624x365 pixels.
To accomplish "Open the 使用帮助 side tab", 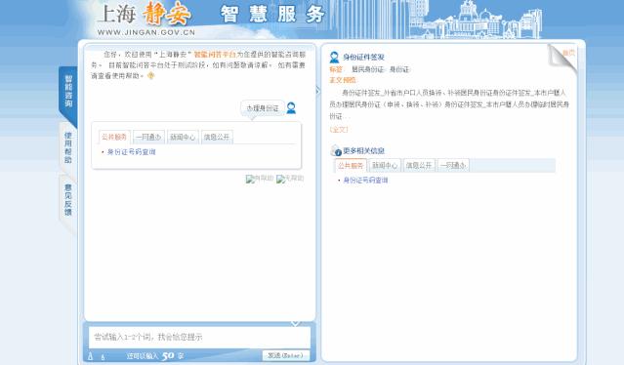I will 68,148.
